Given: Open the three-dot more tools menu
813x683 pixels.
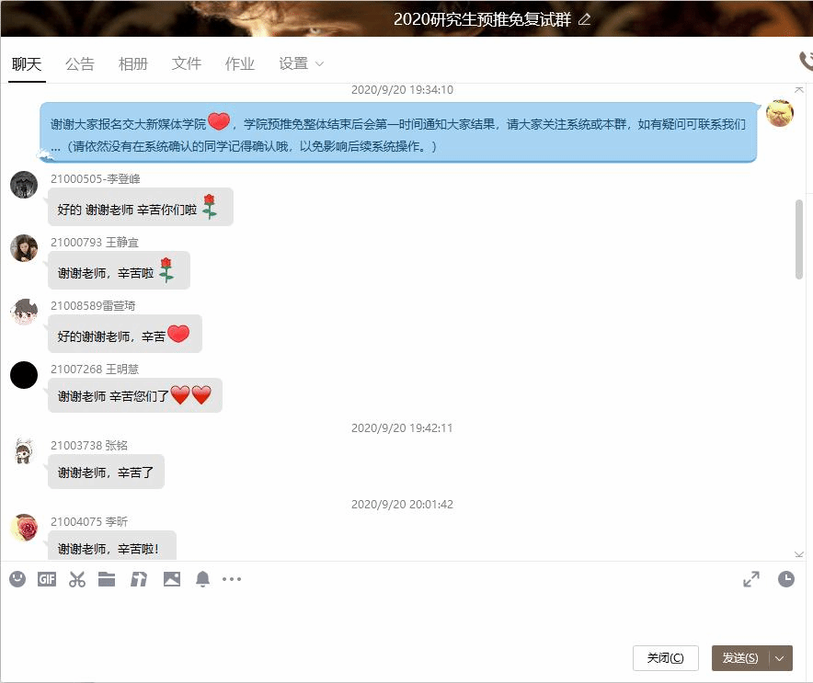Looking at the screenshot, I should click(232, 579).
